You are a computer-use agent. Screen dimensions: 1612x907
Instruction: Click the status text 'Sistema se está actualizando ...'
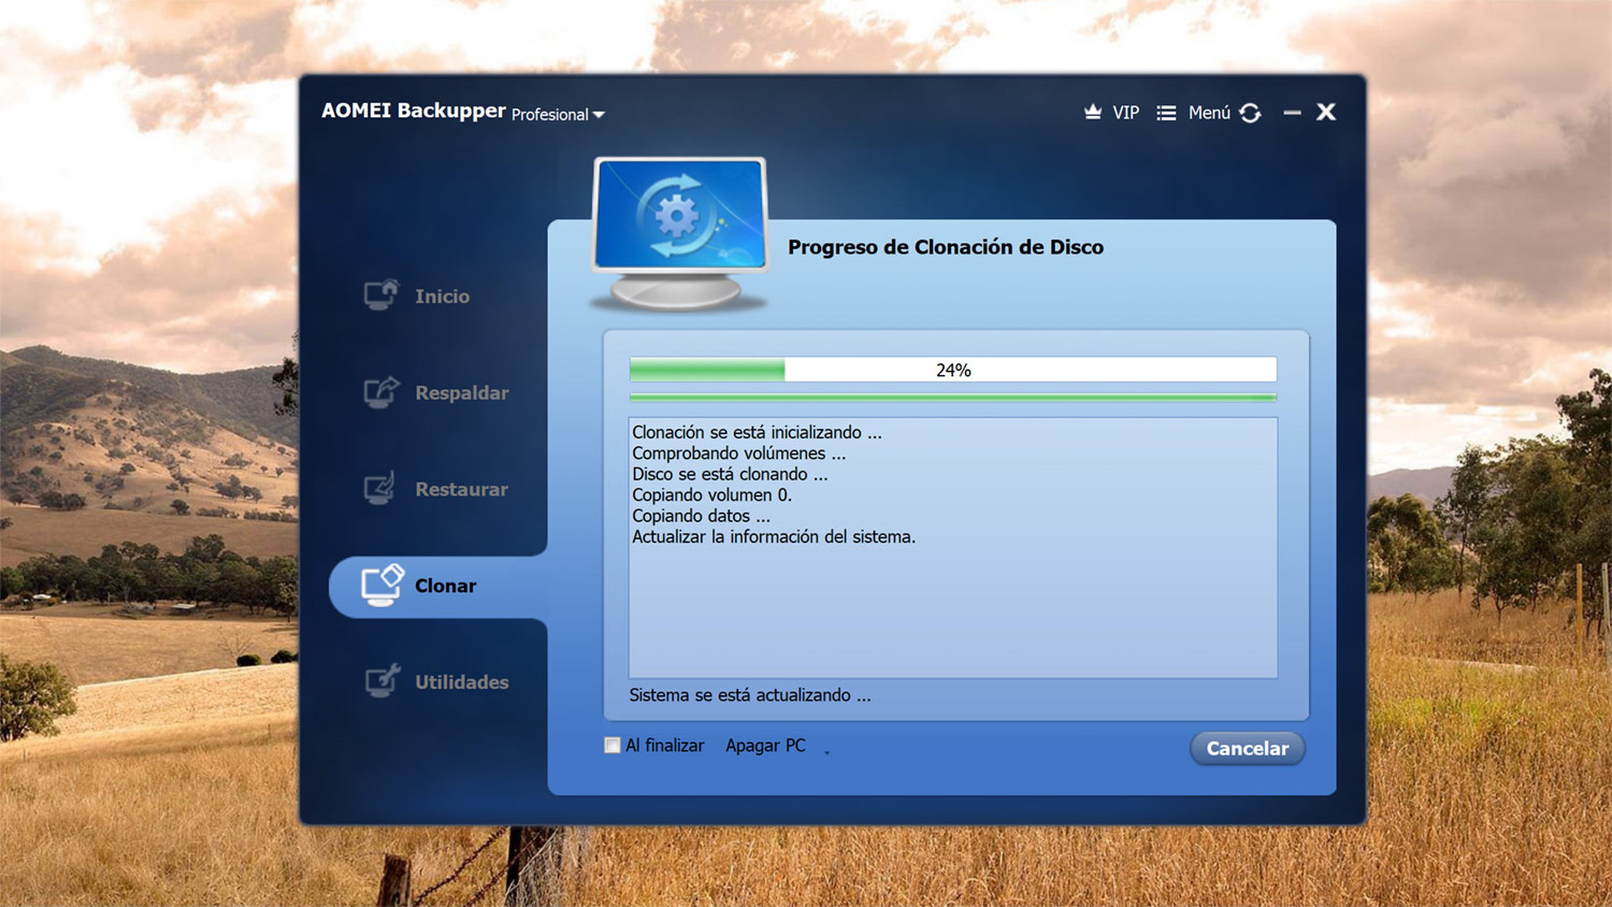coord(750,695)
